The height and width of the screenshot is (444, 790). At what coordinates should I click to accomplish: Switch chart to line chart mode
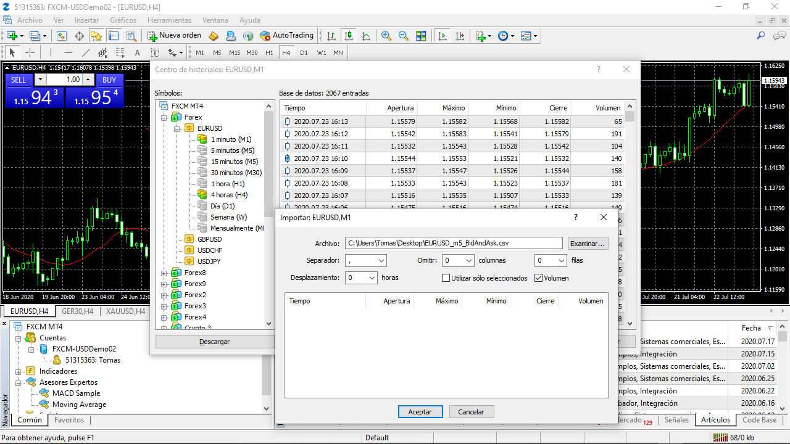pos(366,36)
